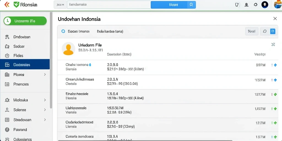Select the Sodan Imanan radio button
This screenshot has height=141, width=282.
63,31
